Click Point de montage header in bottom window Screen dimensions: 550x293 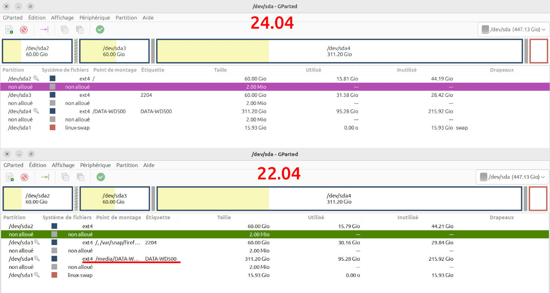click(x=118, y=217)
